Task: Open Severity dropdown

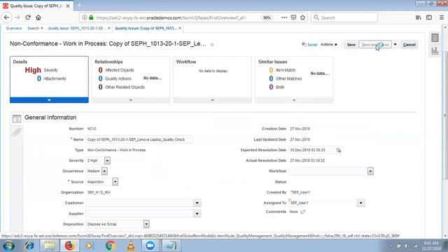Action: 107,160
